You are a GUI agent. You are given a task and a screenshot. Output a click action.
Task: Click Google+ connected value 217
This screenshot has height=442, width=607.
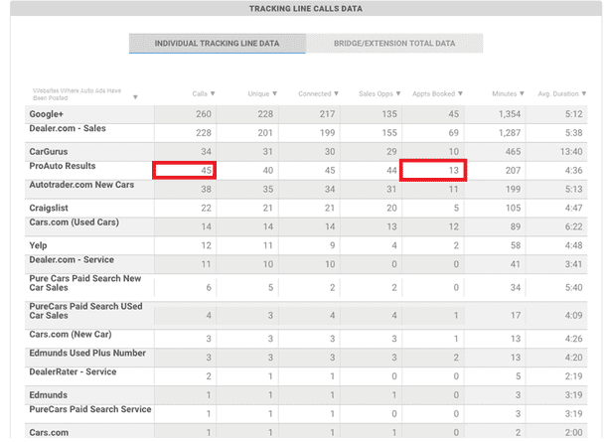tap(328, 114)
